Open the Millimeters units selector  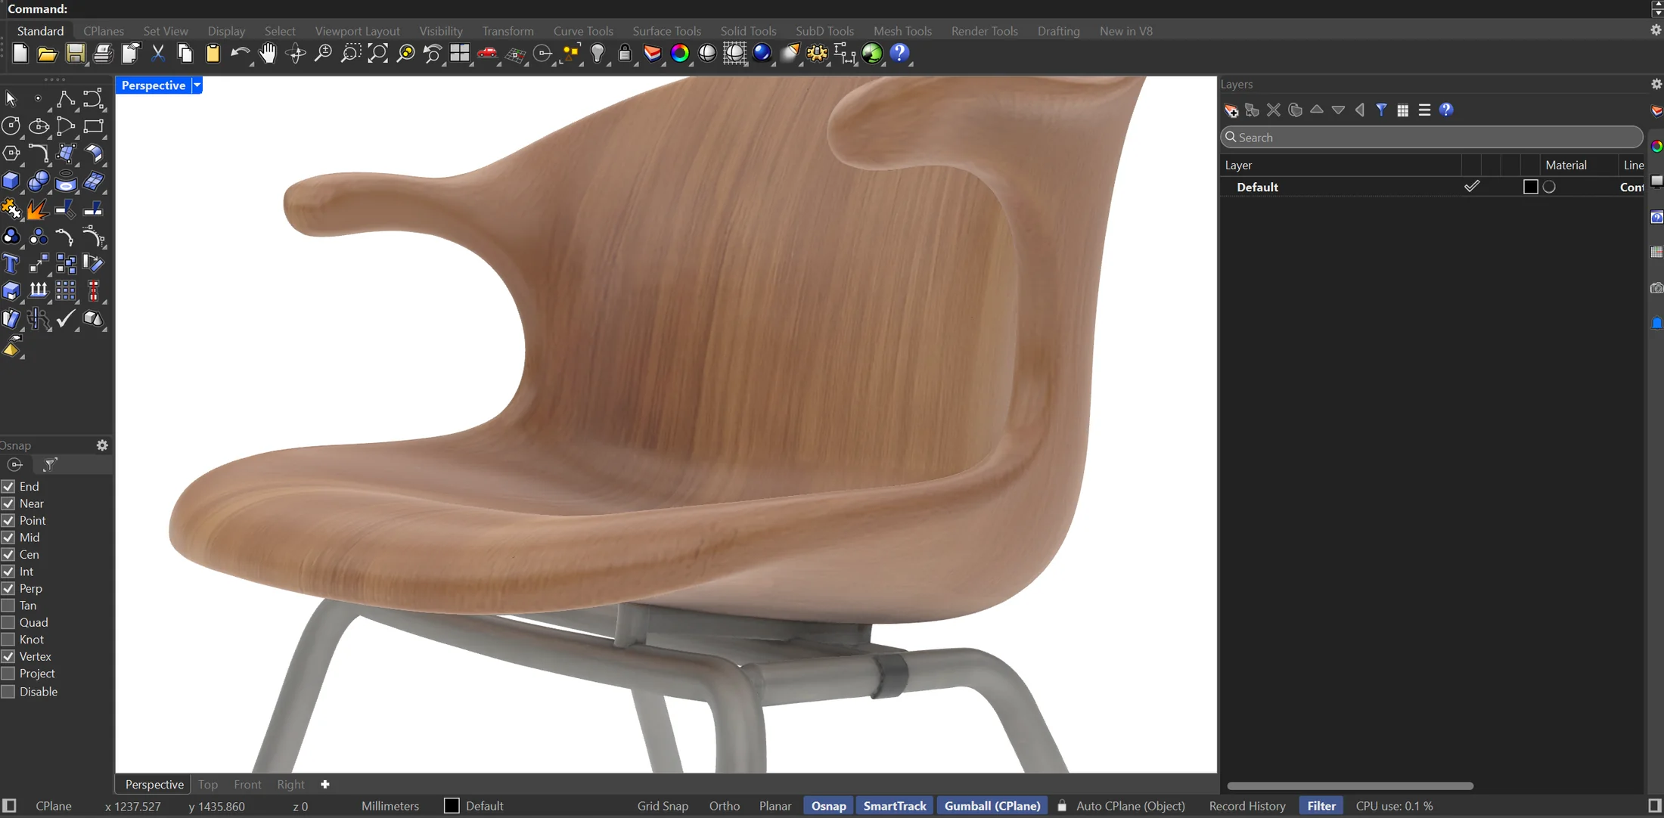point(390,806)
